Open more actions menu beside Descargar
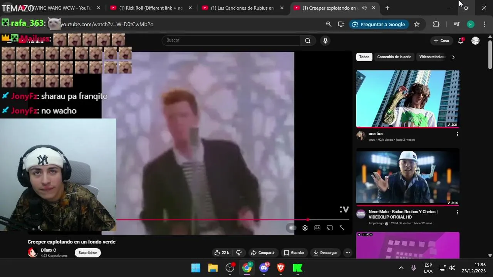Image resolution: width=493 pixels, height=277 pixels. (348, 253)
